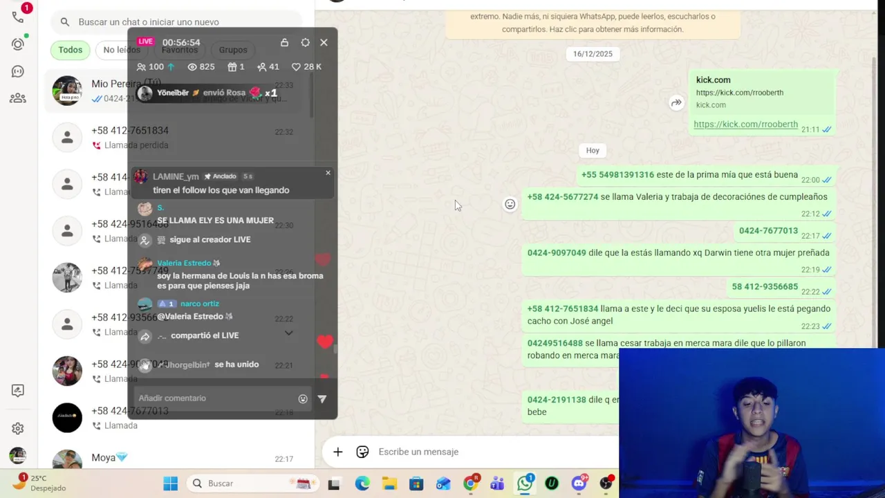Open Google Chrome from taskbar
The height and width of the screenshot is (498, 885).
pyautogui.click(x=471, y=483)
